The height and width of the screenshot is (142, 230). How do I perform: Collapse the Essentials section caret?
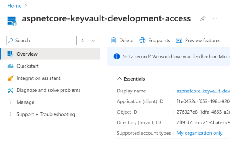[119, 79]
